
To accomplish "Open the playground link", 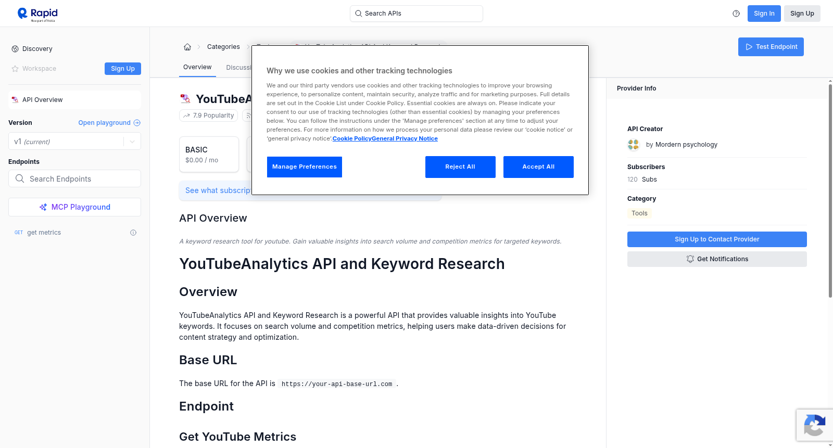I will point(109,123).
